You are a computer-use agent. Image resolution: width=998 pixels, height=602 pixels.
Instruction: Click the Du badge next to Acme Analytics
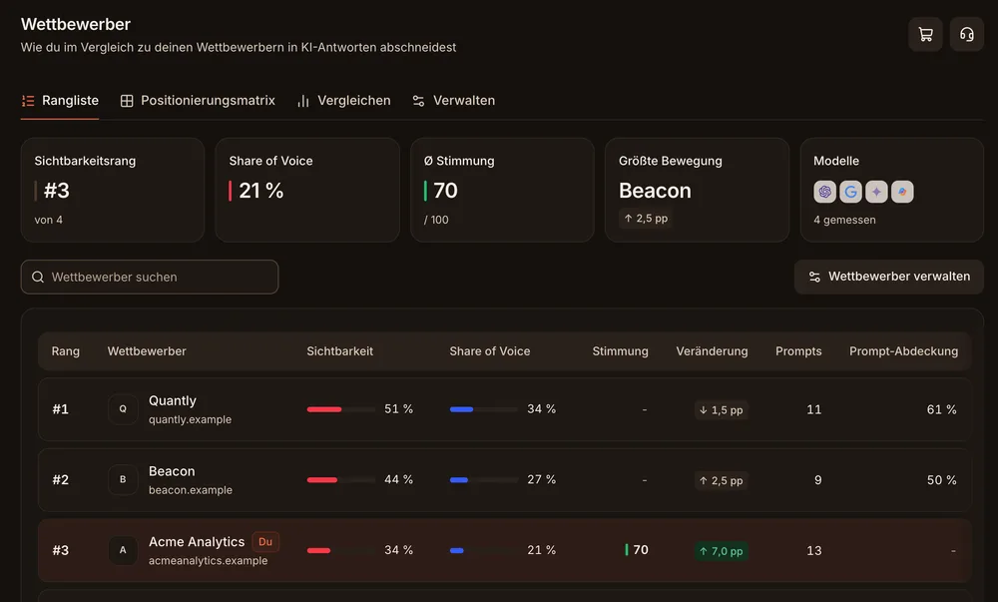click(265, 542)
